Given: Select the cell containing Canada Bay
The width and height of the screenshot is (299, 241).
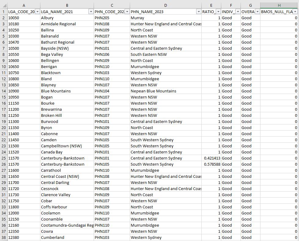Looking at the screenshot, I should pos(67,152).
